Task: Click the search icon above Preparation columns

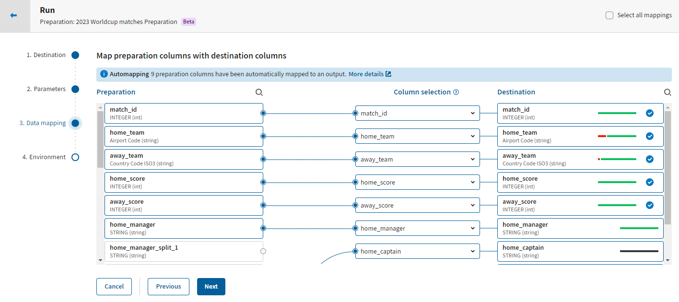Action: 259,92
